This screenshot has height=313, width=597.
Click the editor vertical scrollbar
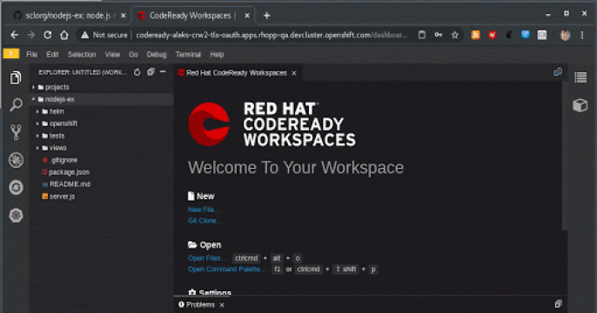point(565,156)
